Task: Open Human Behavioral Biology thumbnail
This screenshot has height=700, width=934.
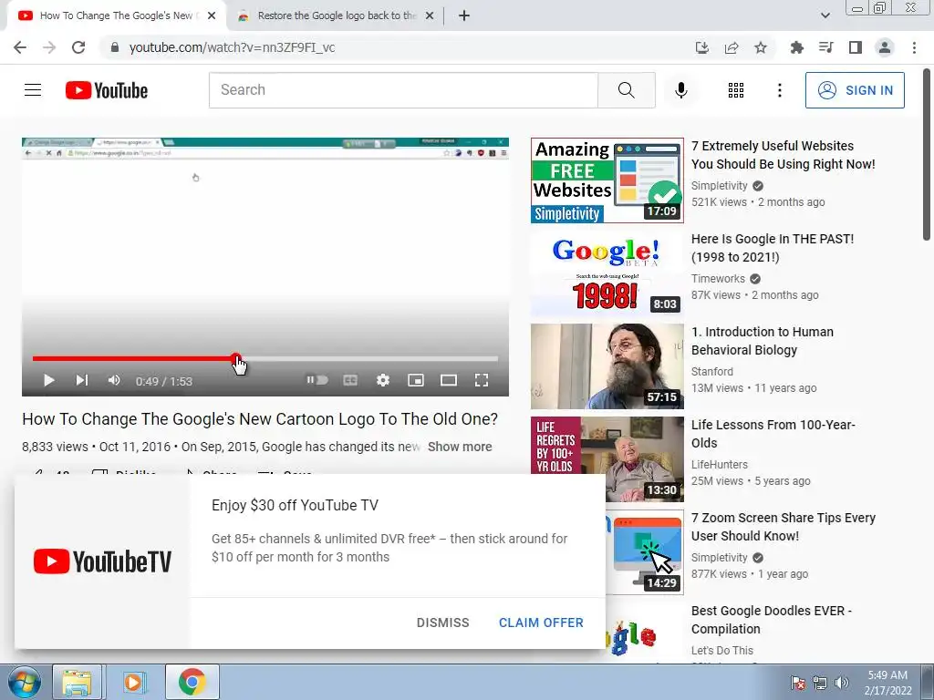Action: pyautogui.click(x=607, y=366)
